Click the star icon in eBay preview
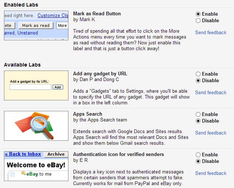 [x=12, y=174]
